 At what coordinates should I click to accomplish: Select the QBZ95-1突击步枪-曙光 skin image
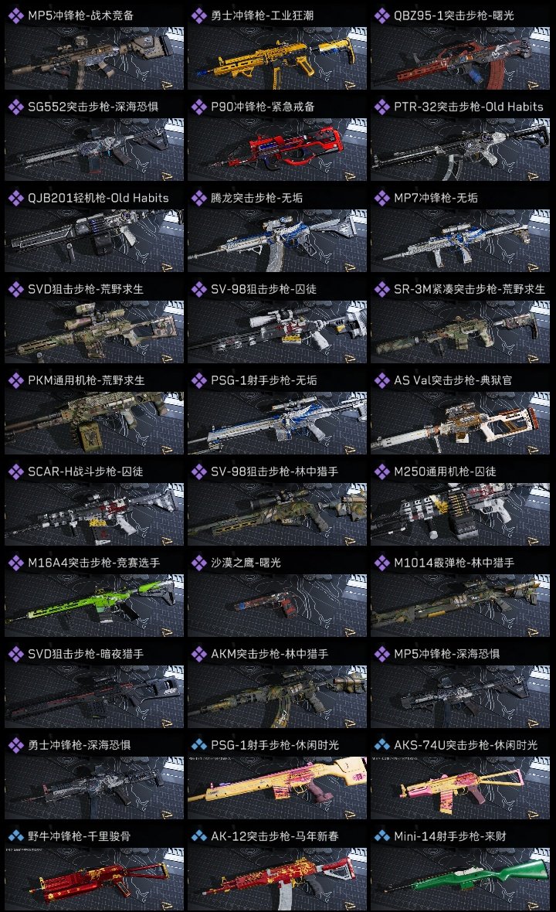point(460,58)
